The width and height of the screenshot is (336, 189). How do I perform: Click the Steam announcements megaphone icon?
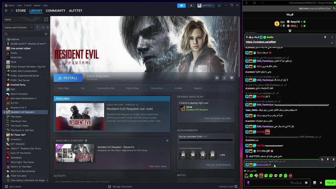click(x=181, y=5)
